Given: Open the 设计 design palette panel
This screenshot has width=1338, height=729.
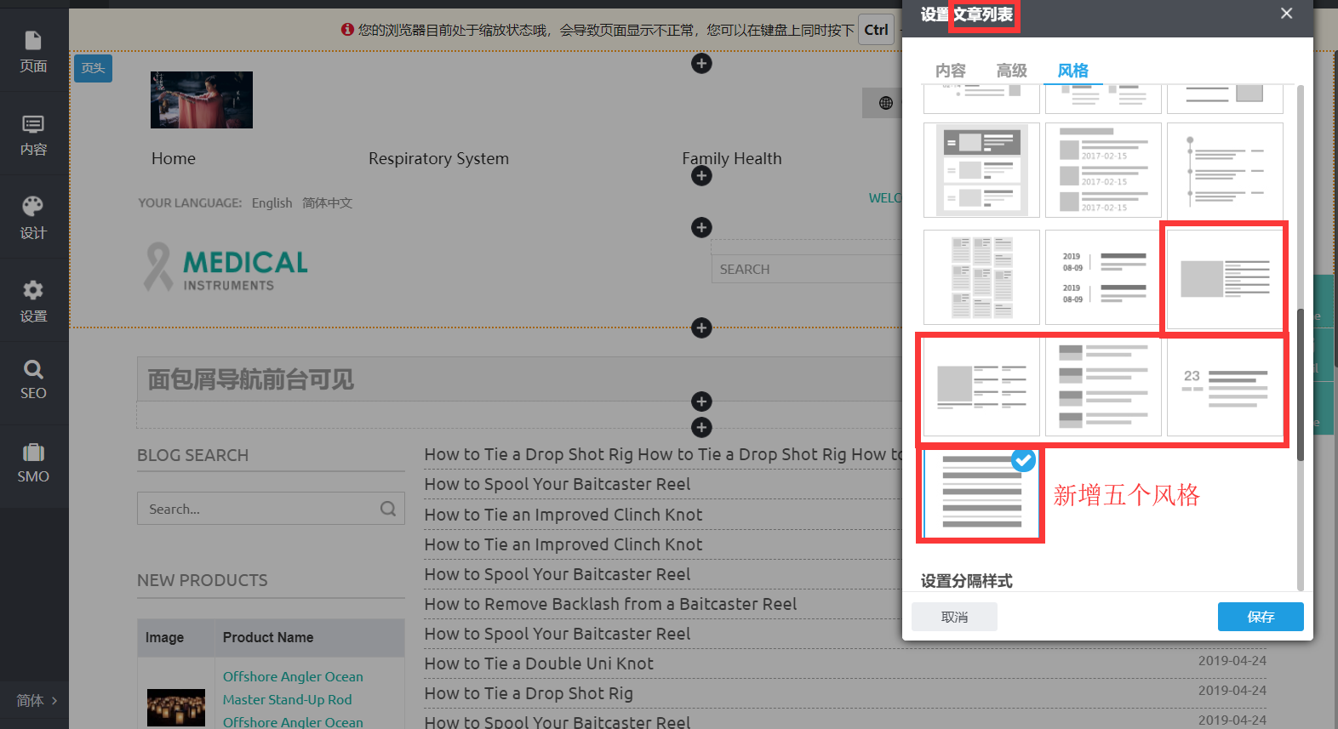Looking at the screenshot, I should [33, 218].
